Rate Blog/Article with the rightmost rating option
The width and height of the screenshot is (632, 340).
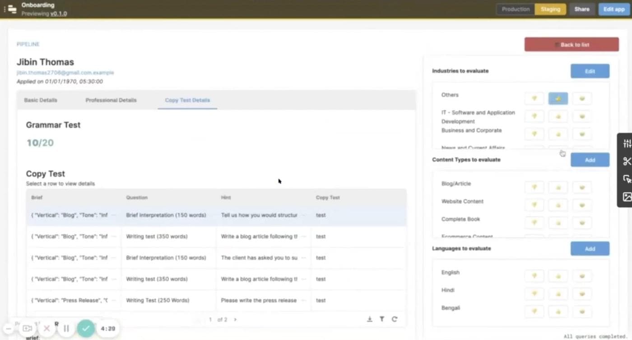581,187
